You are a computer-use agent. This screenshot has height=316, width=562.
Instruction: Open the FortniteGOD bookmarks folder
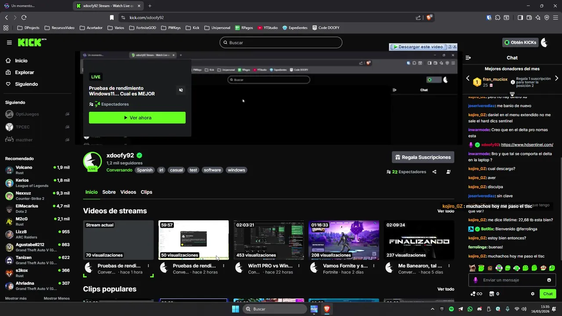pyautogui.click(x=143, y=28)
